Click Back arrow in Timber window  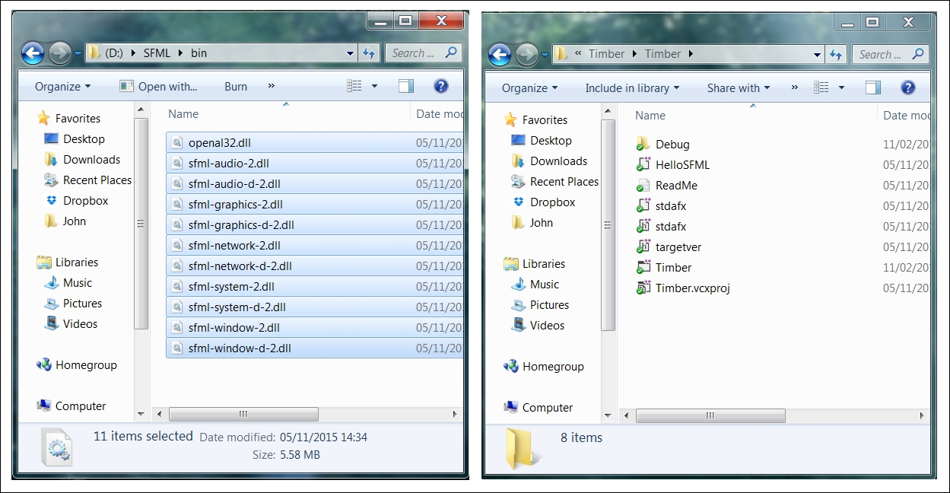tap(500, 55)
